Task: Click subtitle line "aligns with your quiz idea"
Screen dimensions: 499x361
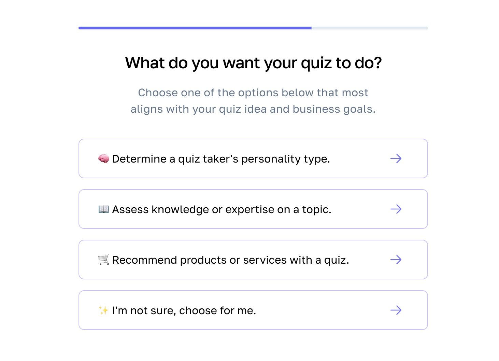Action: pyautogui.click(x=253, y=109)
